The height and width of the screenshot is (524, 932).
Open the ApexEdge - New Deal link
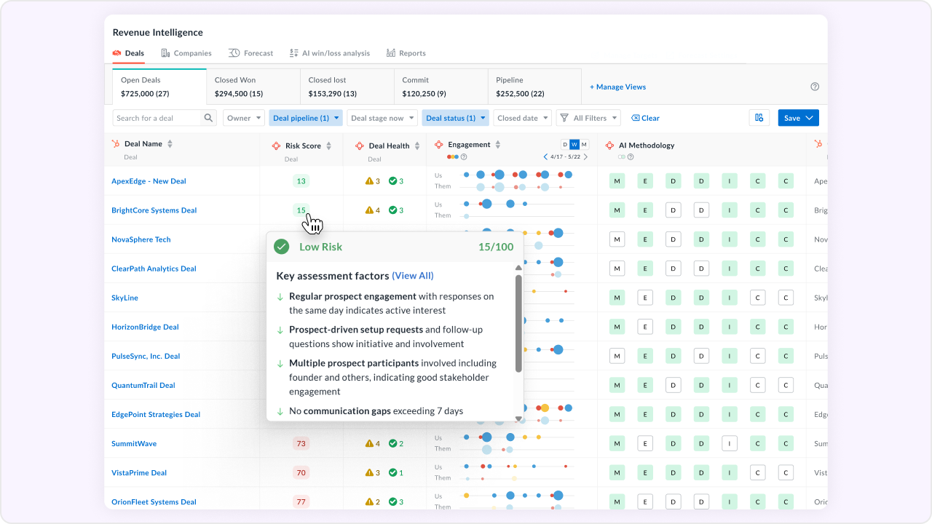coord(149,181)
